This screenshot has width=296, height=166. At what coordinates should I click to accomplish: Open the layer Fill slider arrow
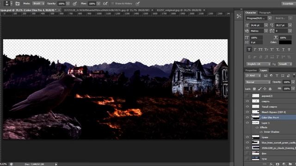[293, 89]
